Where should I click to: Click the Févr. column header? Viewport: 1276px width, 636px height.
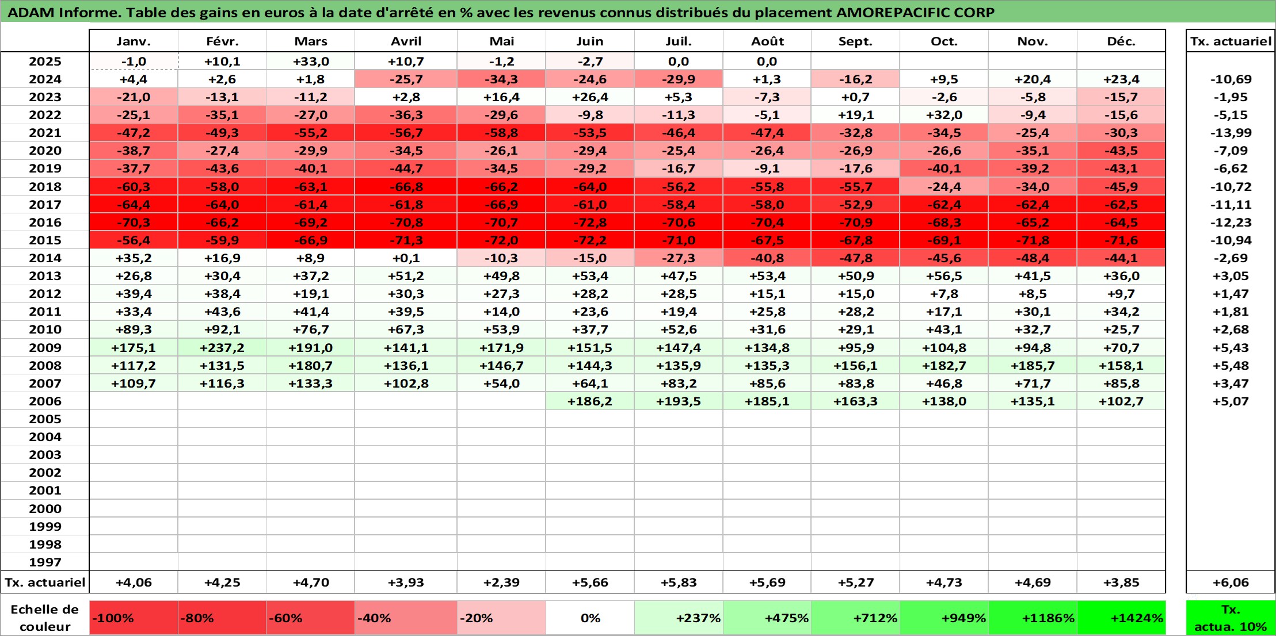click(x=222, y=41)
